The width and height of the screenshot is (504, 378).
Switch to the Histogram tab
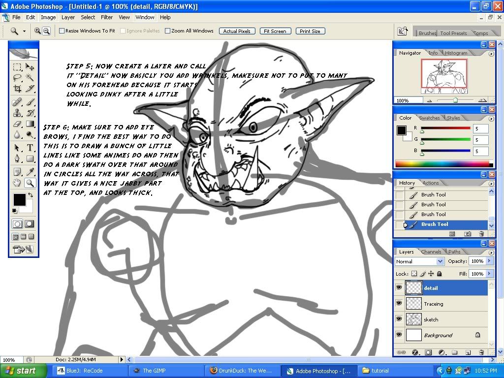pyautogui.click(x=456, y=53)
